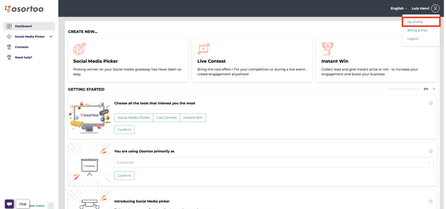446x209 pixels.
Task: Click the Social Media Picker card title
Action: coord(95,61)
